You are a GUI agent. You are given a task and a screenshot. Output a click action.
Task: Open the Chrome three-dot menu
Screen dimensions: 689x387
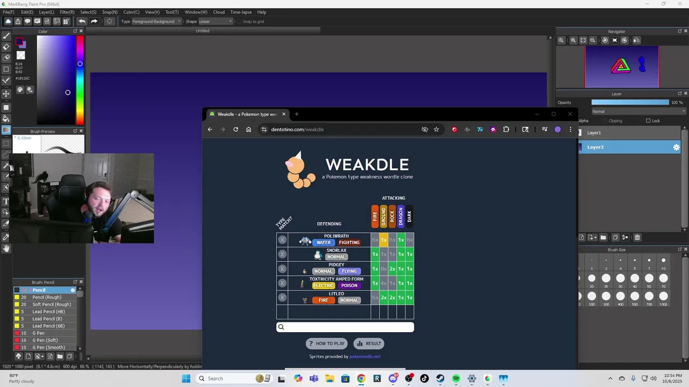tap(571, 130)
